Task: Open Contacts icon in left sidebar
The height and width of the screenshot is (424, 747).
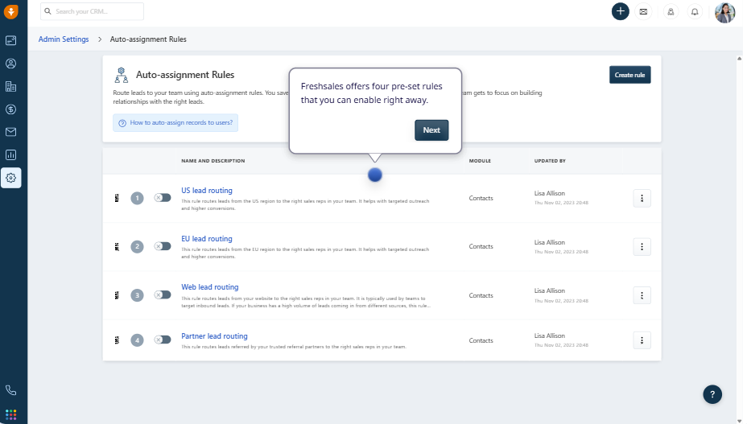Action: (x=11, y=64)
